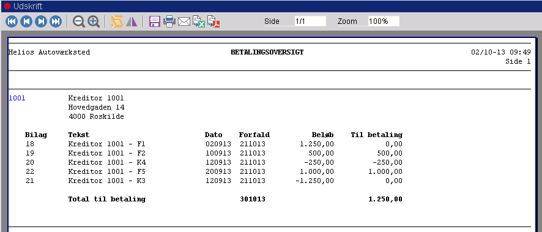Viewport: 542px width, 232px height.
Task: Click bilag number 18
Action: tap(30, 144)
